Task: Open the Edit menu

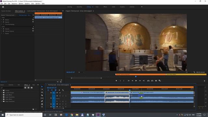Action: (5, 4)
